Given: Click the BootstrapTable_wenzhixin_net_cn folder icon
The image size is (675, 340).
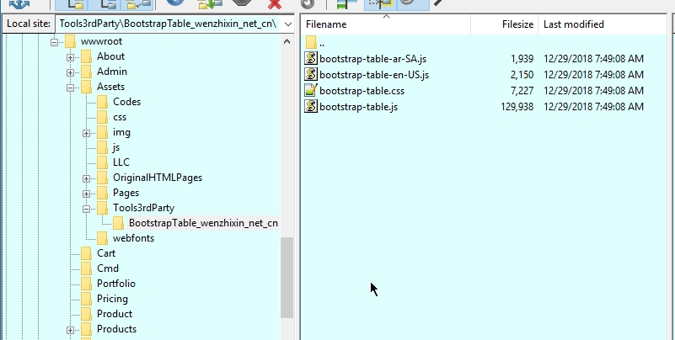Looking at the screenshot, I should [x=118, y=223].
